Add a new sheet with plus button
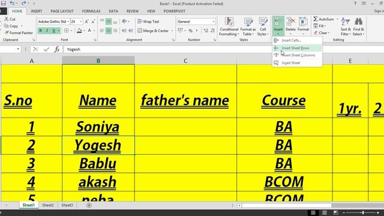 pyautogui.click(x=89, y=205)
